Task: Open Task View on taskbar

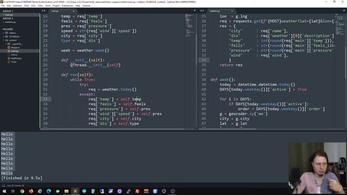Action: pos(13,191)
